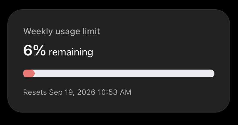Click the "Resets Sep 19, 2026" reset line
Screen dimensions: 238x125
(77, 92)
